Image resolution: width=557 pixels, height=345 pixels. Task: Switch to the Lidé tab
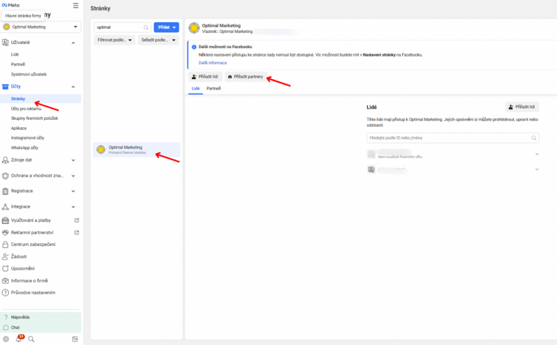196,88
